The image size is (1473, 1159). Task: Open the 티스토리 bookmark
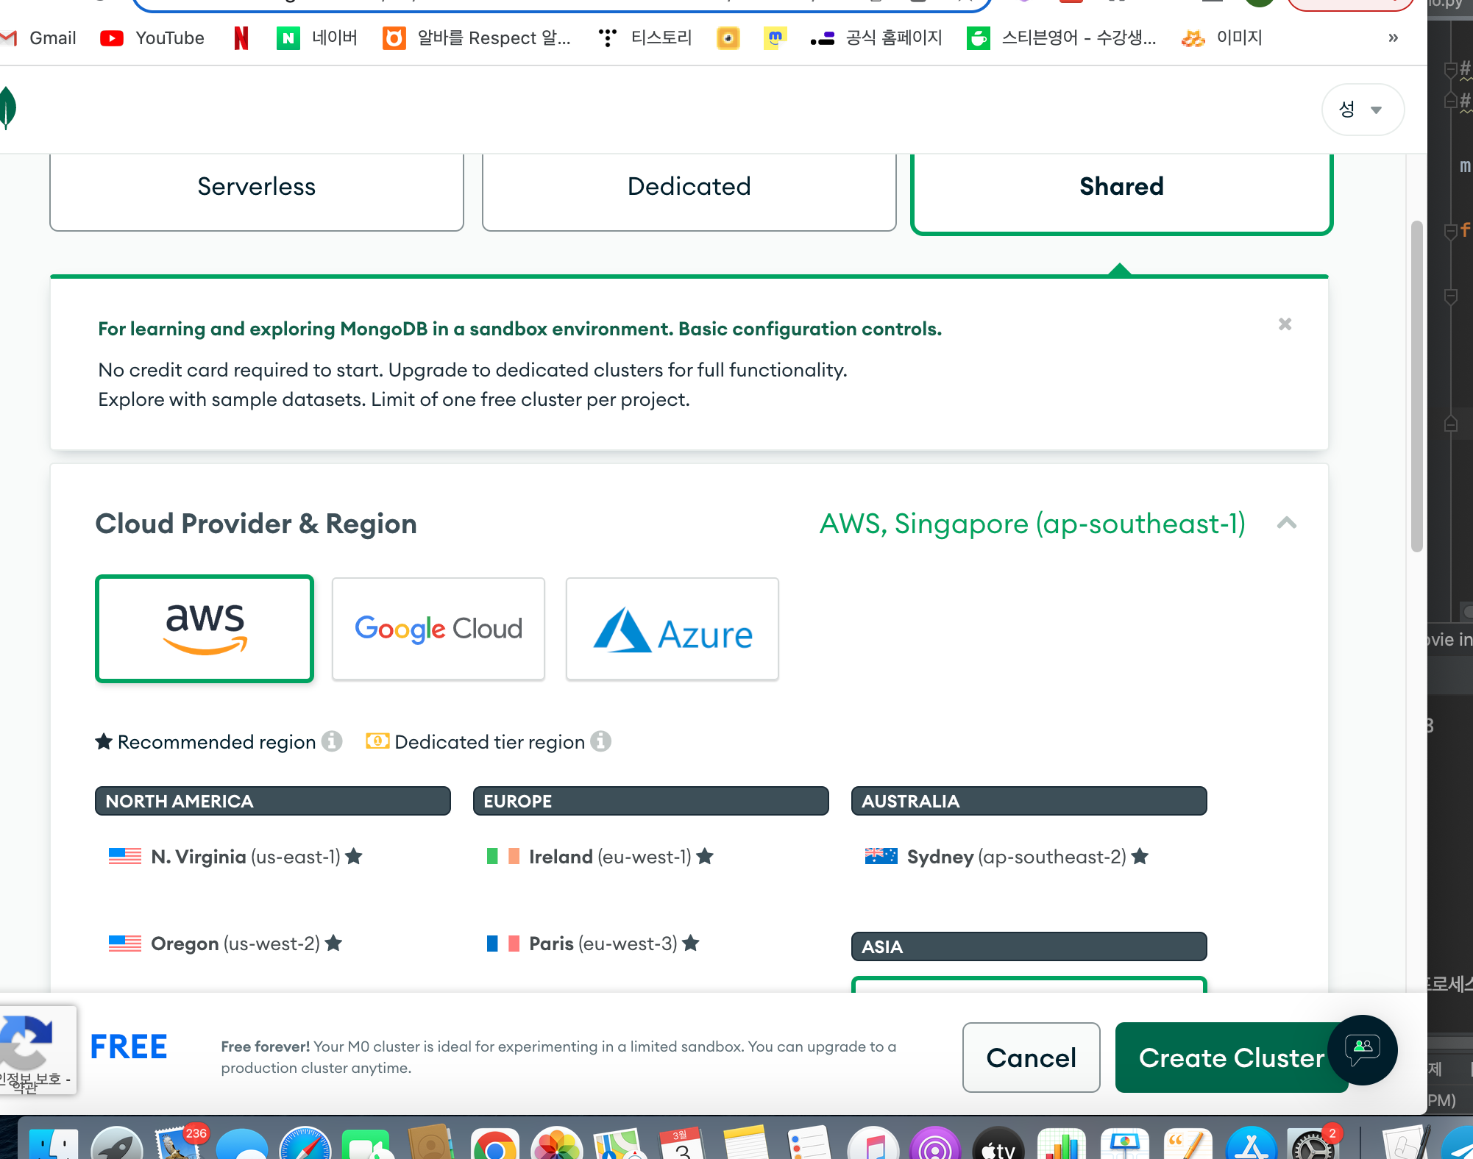pos(645,38)
